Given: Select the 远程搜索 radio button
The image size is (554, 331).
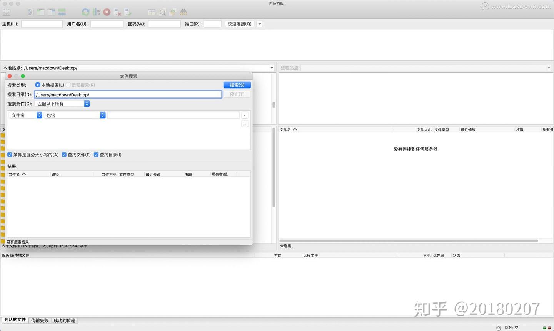Looking at the screenshot, I should (68, 85).
